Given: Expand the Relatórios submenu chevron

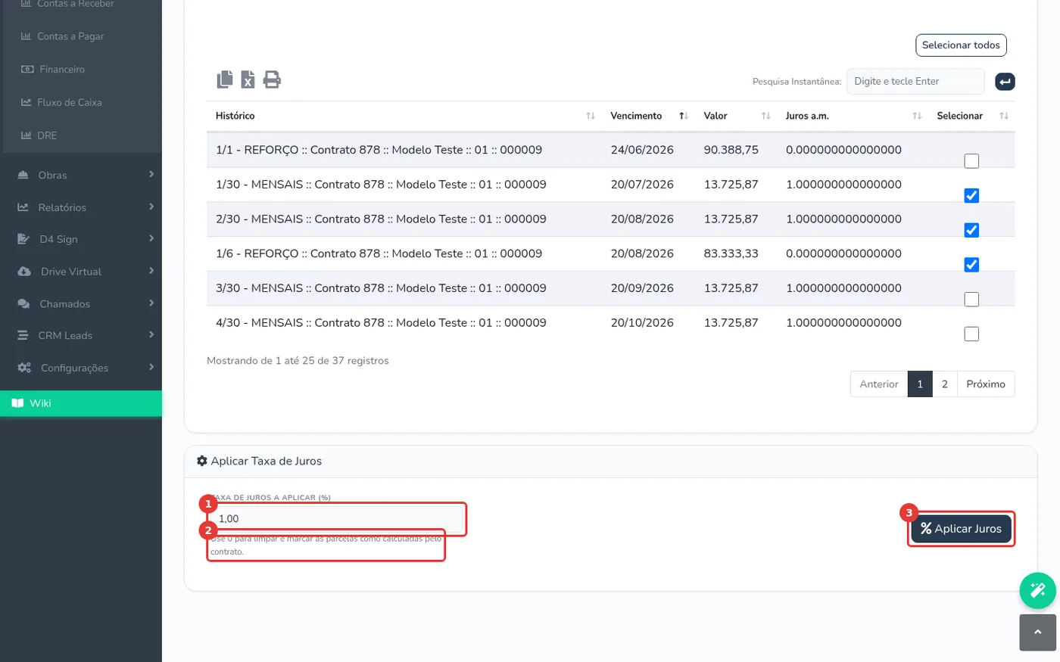Looking at the screenshot, I should click(151, 207).
